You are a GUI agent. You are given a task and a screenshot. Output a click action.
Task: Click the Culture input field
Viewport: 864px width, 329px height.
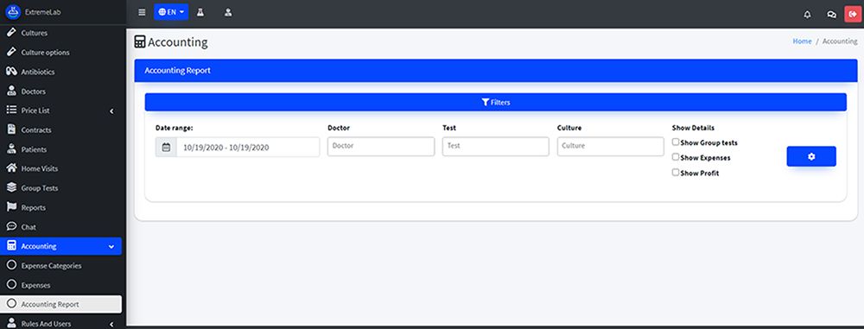[x=611, y=146]
